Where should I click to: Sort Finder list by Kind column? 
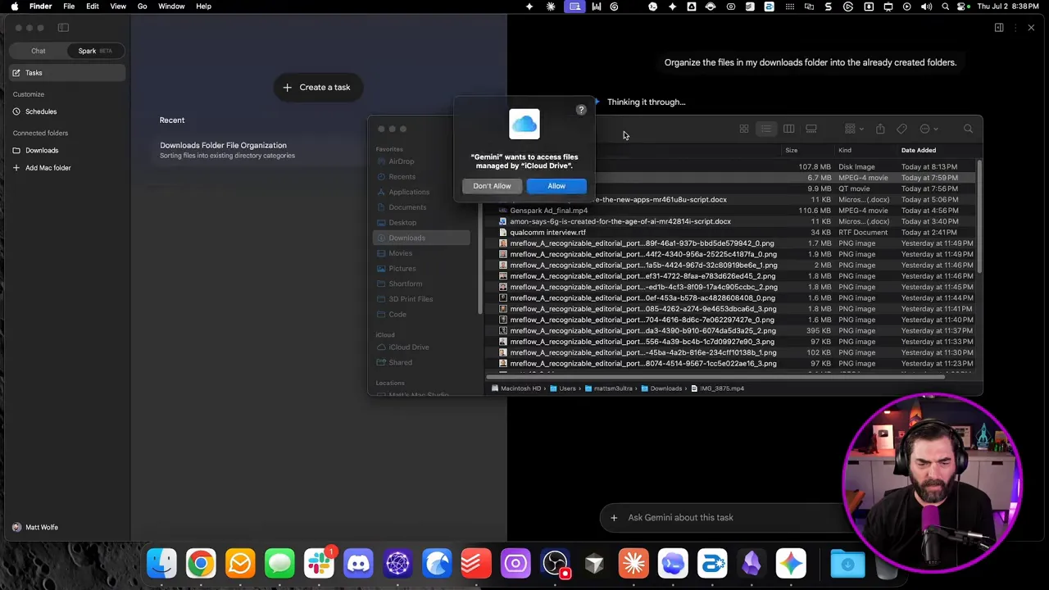point(845,151)
